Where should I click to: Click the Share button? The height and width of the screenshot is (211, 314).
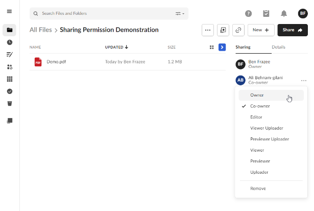tap(293, 30)
